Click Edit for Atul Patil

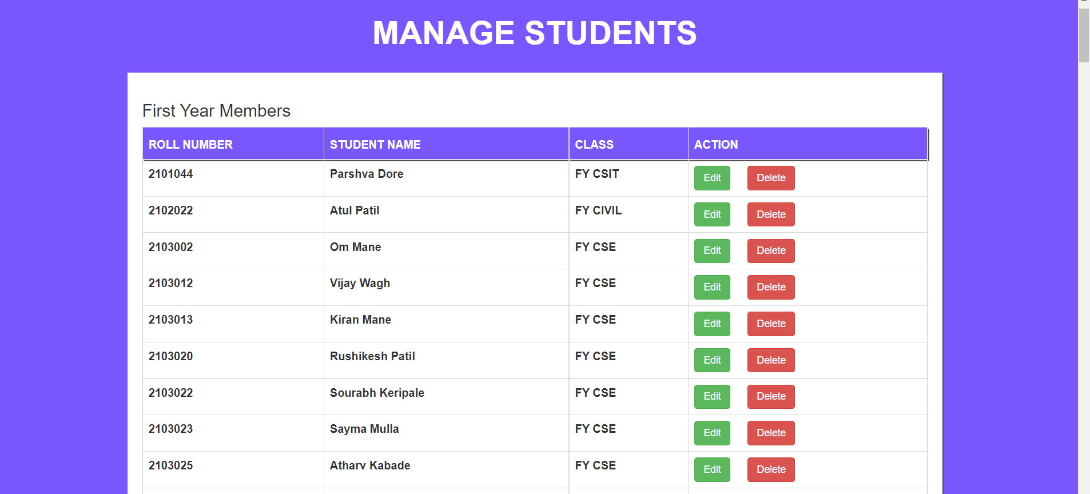pyautogui.click(x=711, y=214)
